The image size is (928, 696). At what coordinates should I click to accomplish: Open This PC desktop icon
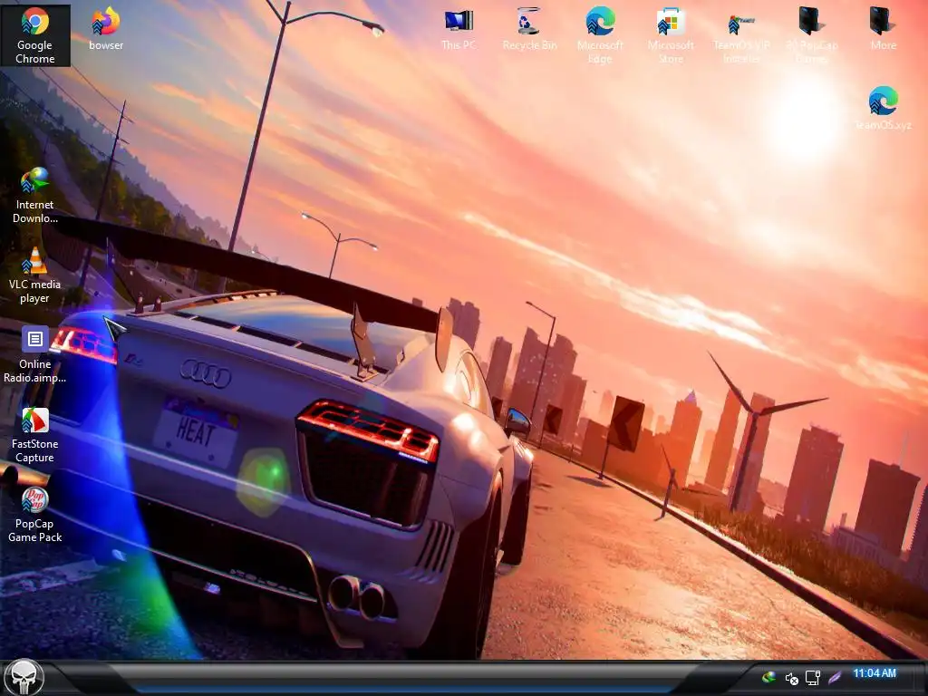pyautogui.click(x=459, y=29)
